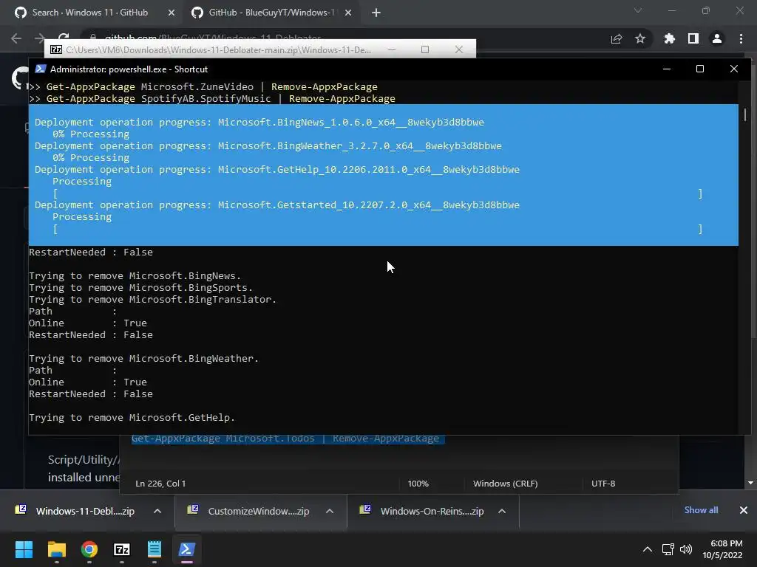This screenshot has width=757, height=567.
Task: Click Notepad UTF-8 encoding indicator
Action: coord(603,484)
